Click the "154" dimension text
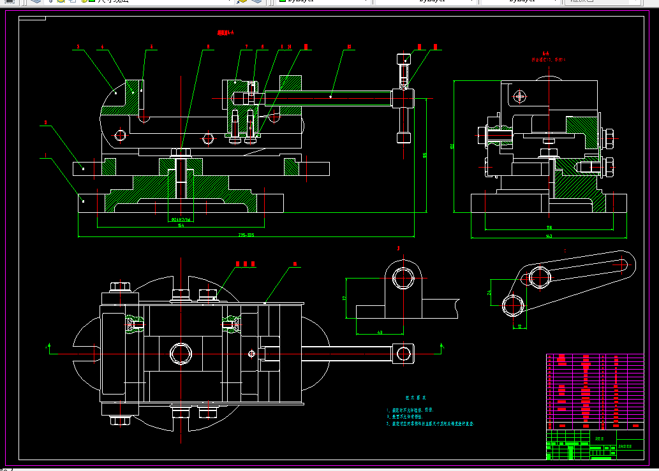The height and width of the screenshot is (471, 659). [x=181, y=226]
